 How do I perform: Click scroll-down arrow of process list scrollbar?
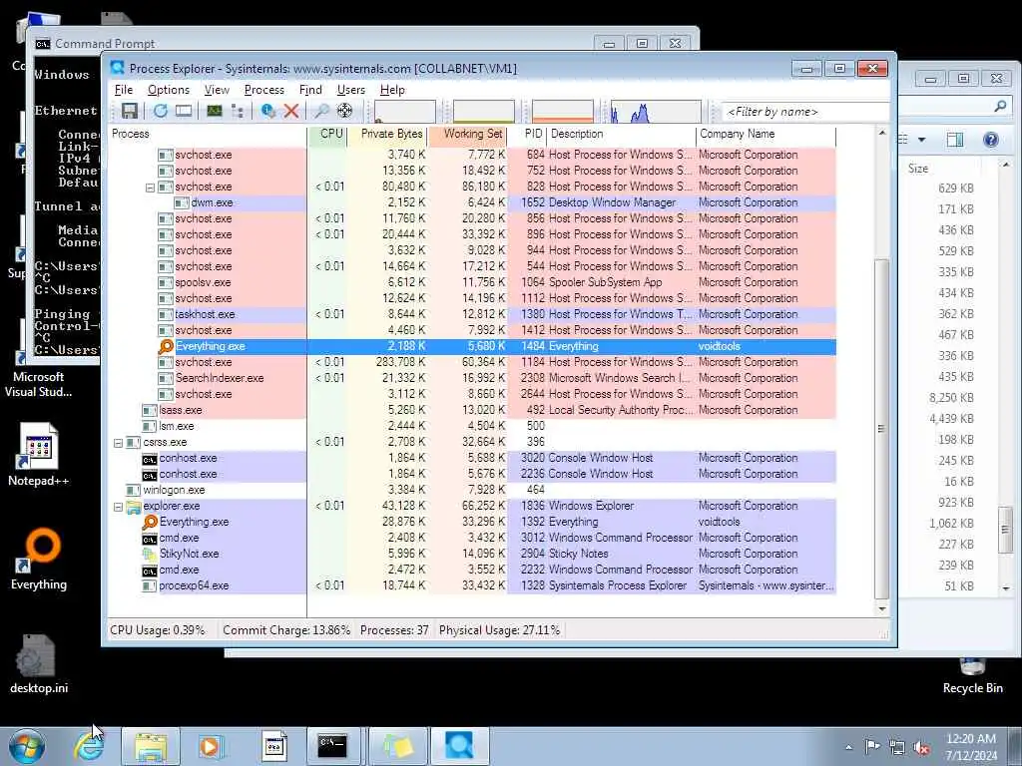[x=881, y=609]
